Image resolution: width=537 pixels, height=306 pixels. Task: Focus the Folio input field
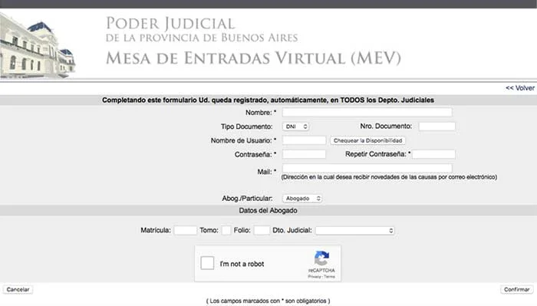[262, 230]
